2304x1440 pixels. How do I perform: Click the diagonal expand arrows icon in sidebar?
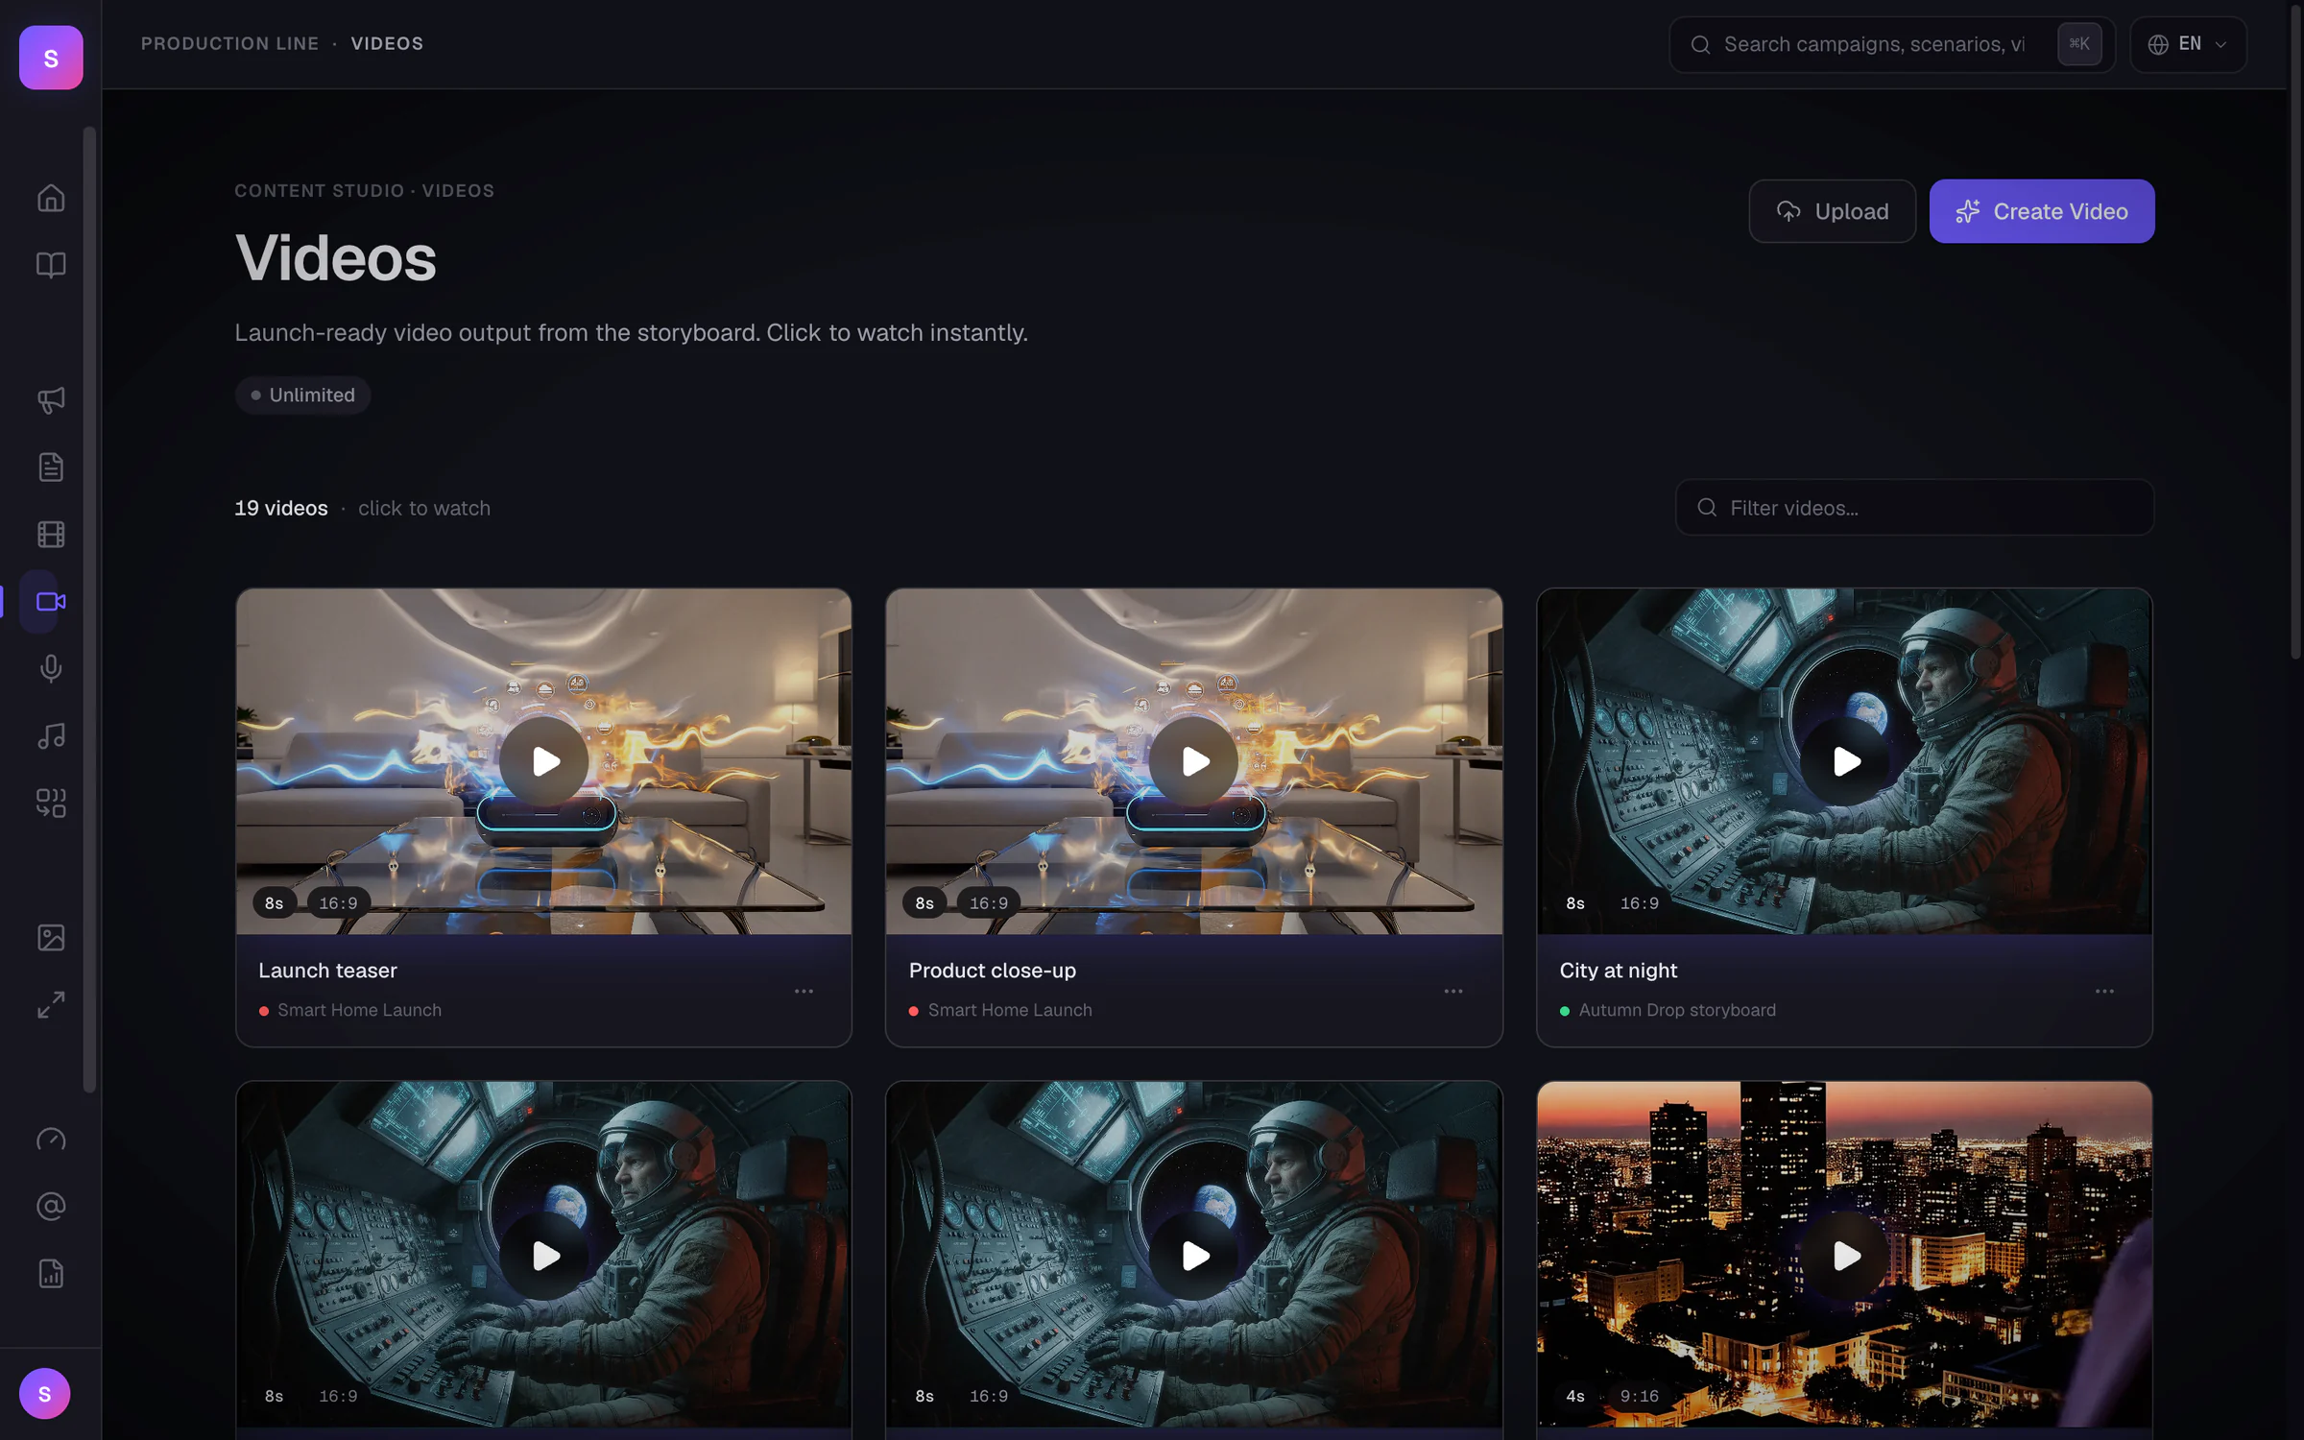pyautogui.click(x=51, y=1004)
